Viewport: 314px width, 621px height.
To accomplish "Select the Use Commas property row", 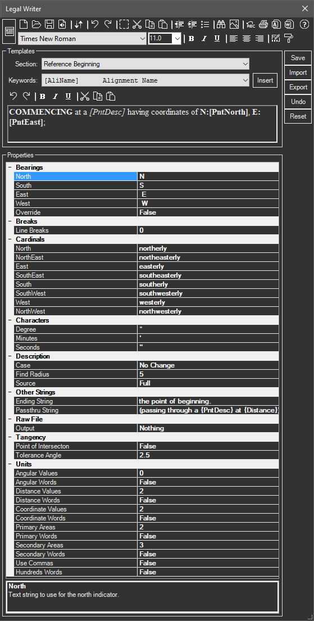I will [x=147, y=563].
